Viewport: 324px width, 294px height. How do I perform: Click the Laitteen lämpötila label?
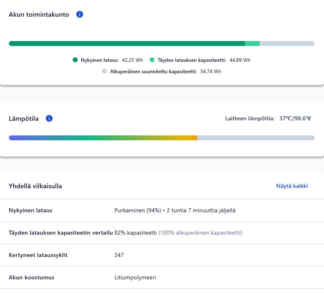(250, 118)
